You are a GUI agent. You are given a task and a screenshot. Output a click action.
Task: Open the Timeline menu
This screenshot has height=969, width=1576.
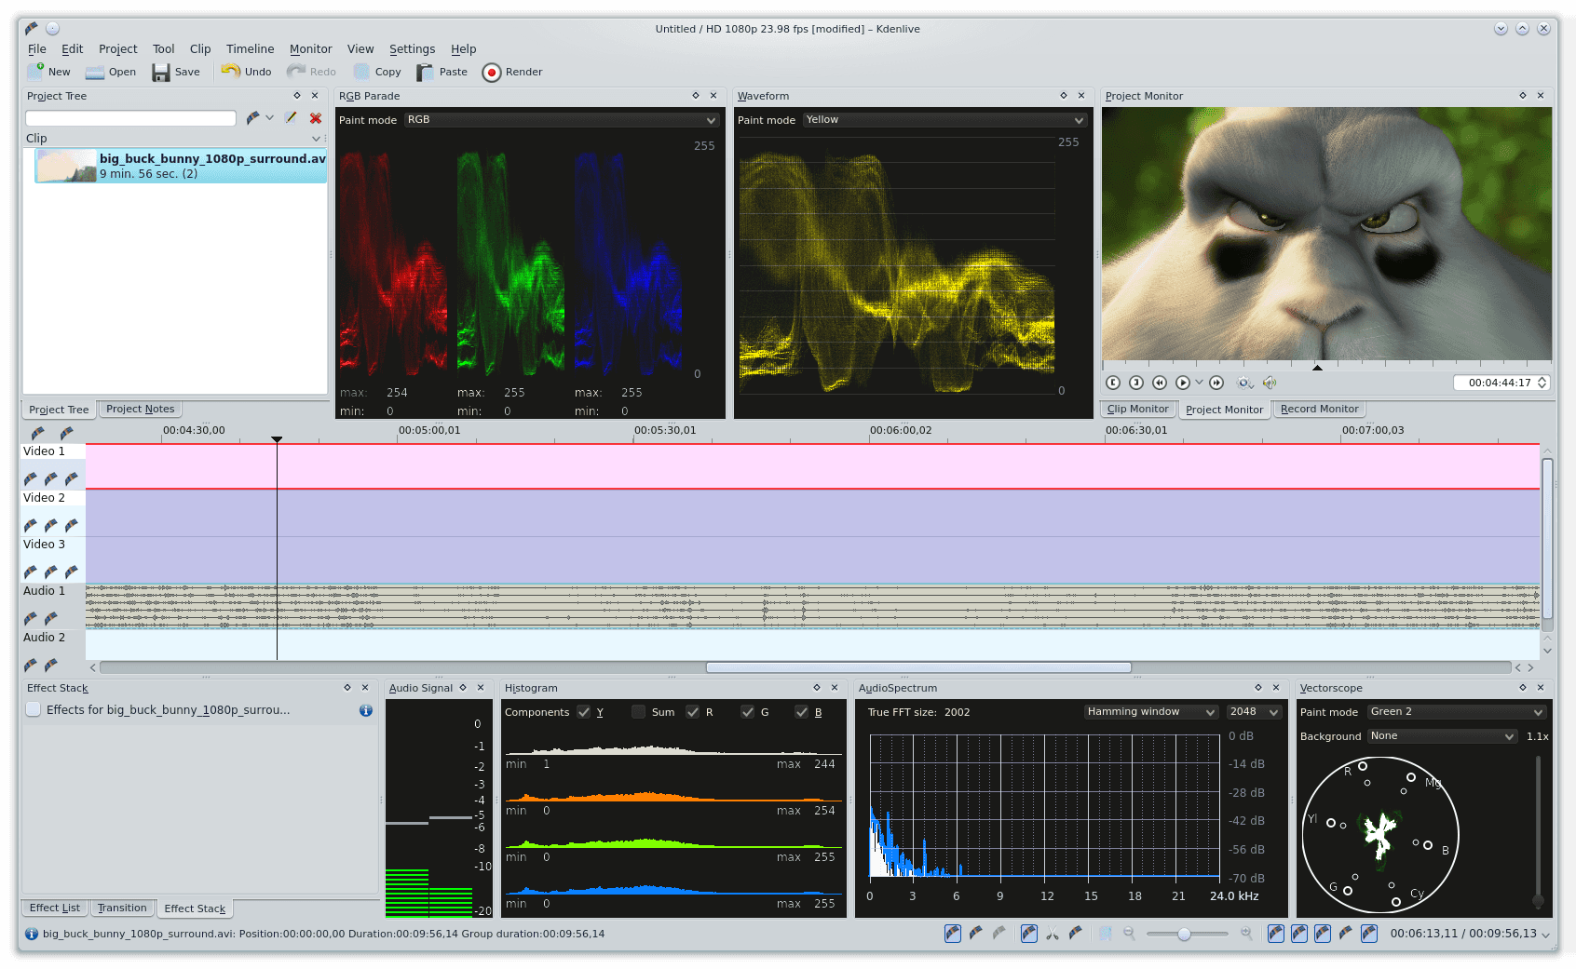250,49
